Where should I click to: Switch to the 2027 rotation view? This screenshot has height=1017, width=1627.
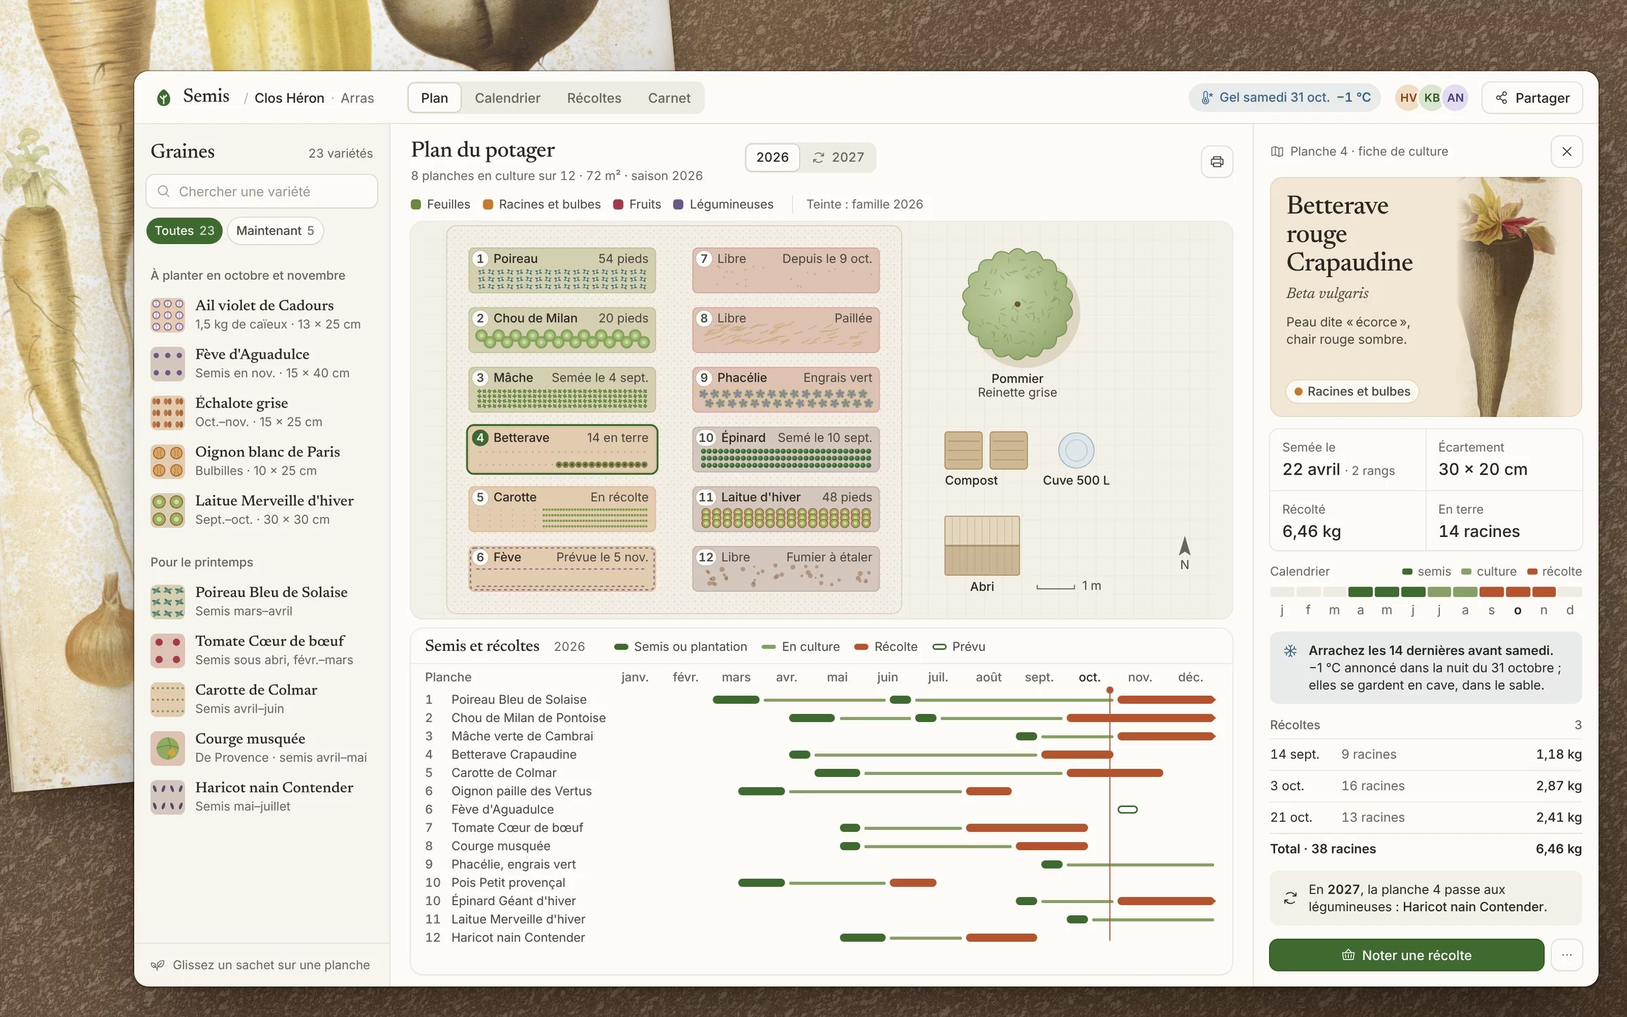point(838,157)
